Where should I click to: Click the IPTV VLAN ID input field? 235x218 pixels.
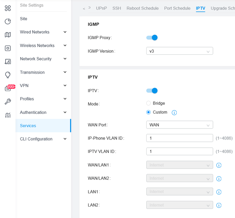coord(179,152)
